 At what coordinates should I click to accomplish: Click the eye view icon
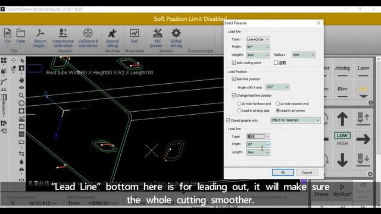pos(21,87)
